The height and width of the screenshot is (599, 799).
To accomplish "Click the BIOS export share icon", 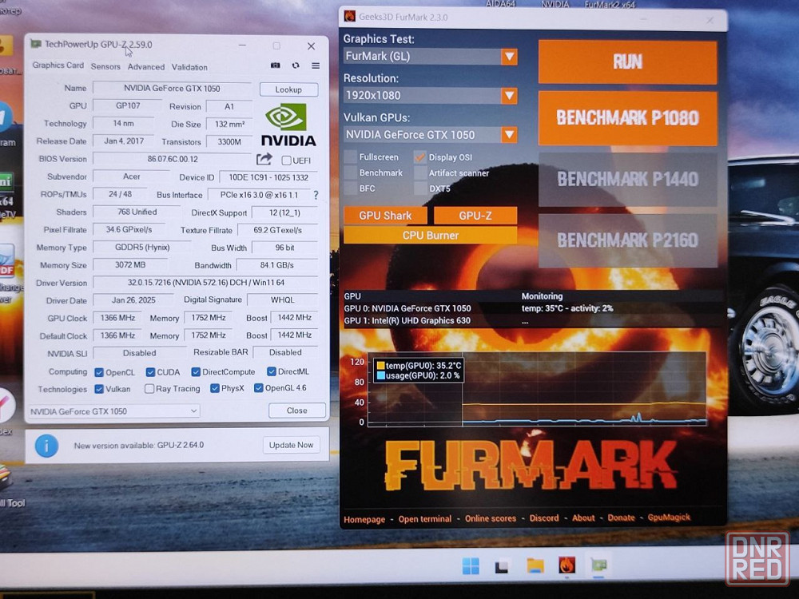I will [264, 160].
